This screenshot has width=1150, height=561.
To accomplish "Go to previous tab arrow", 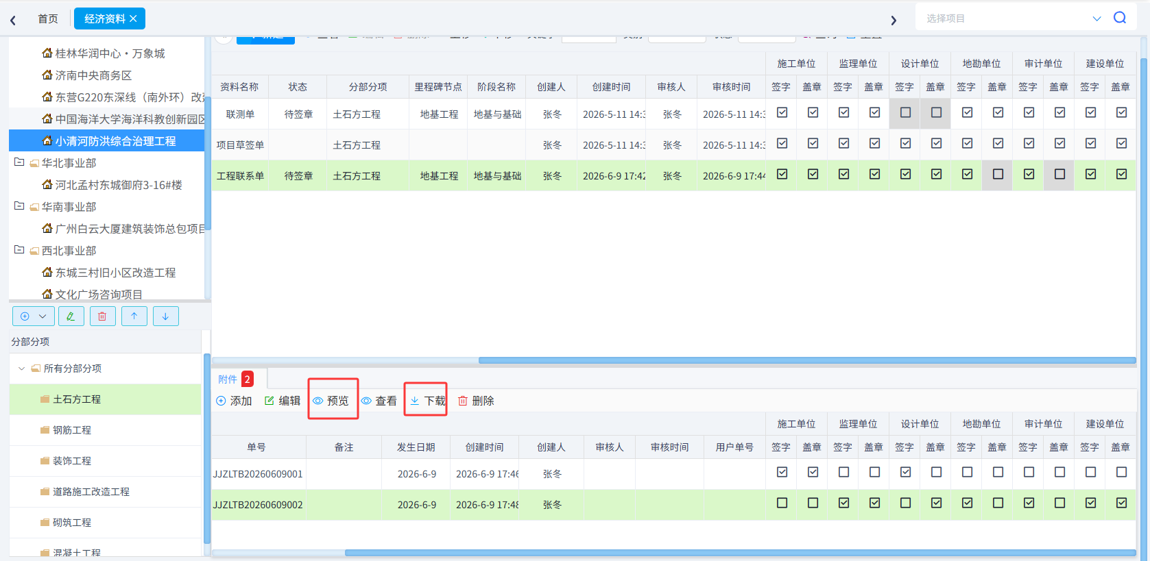I will coord(13,20).
